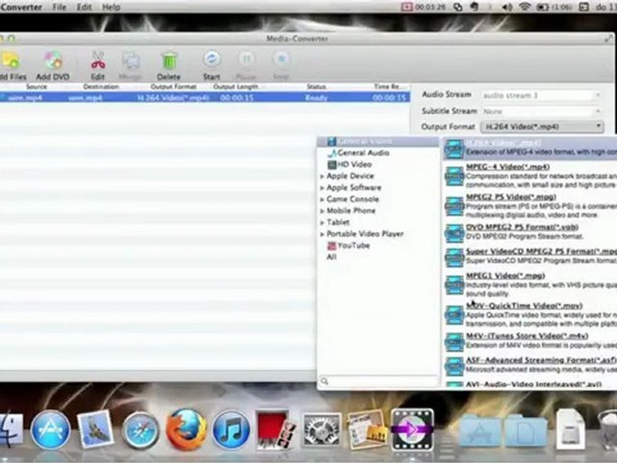The image size is (617, 463).
Task: Select MPEG-4 Video (*.mp4) format
Action: point(530,176)
